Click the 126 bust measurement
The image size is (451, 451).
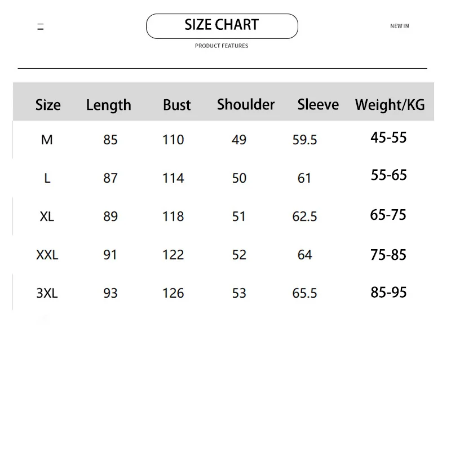tap(173, 293)
